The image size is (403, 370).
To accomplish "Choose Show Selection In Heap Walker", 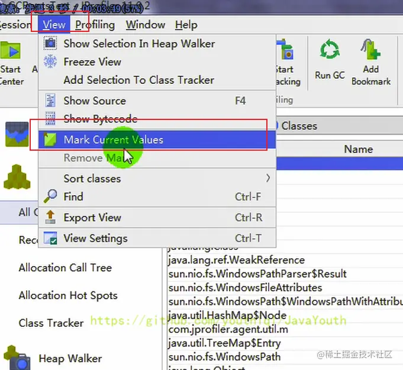I will click(157, 44).
